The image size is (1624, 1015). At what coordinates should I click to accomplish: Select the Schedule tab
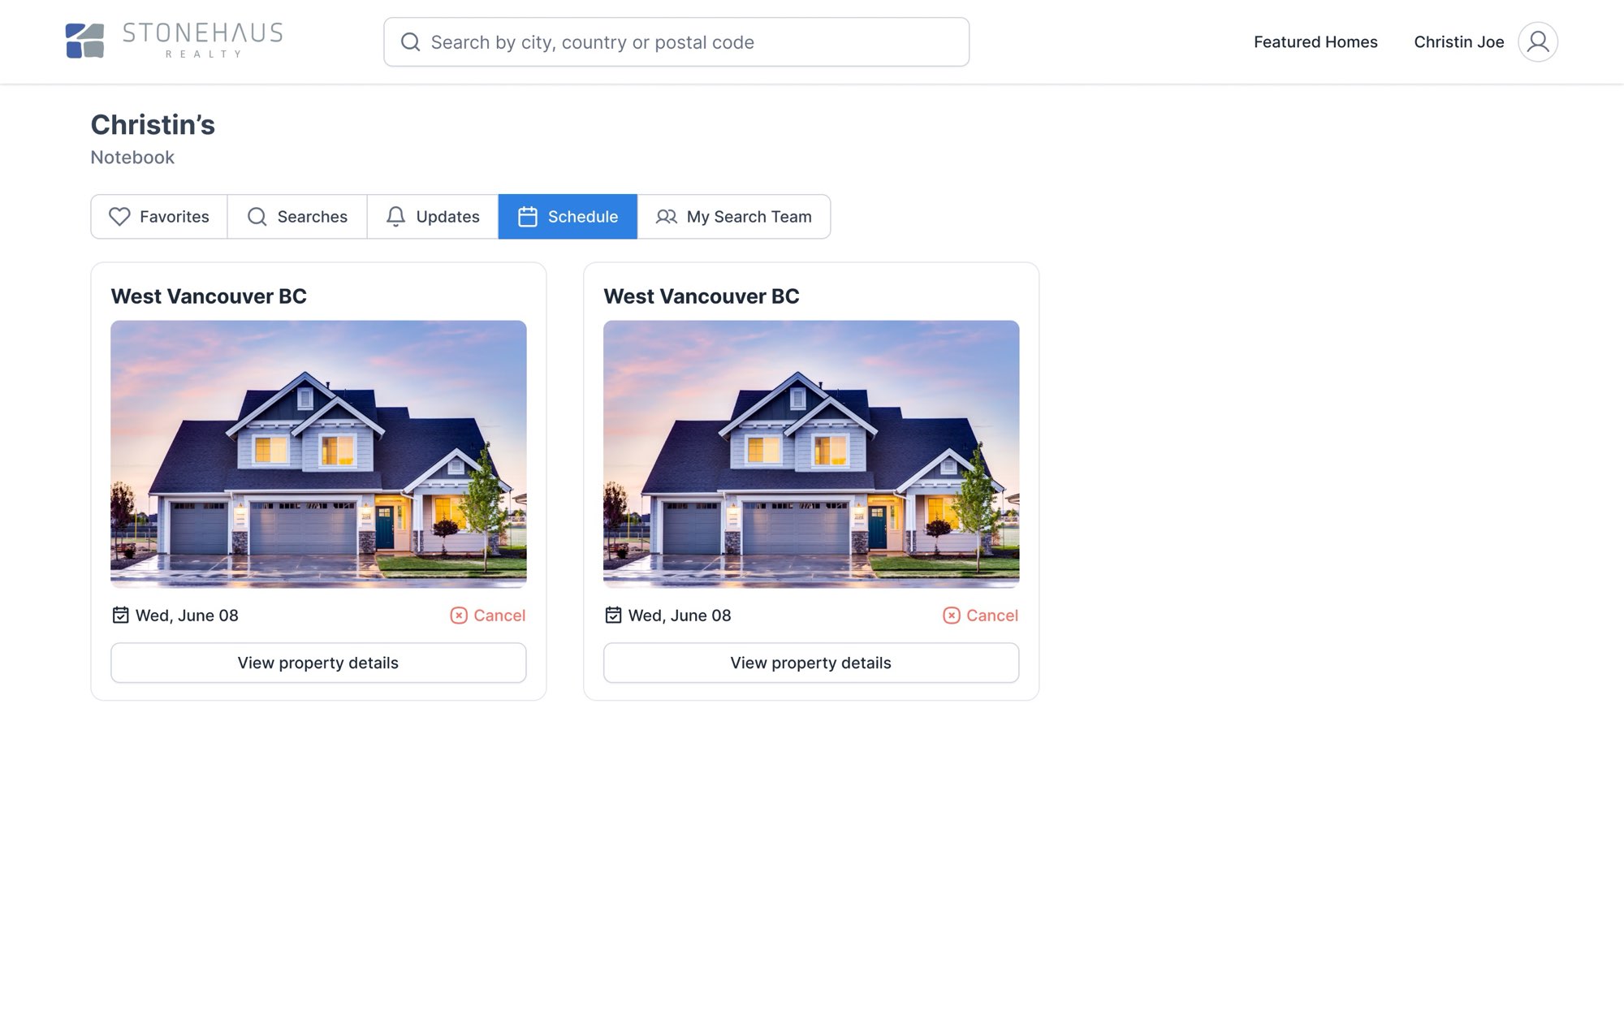tap(568, 217)
